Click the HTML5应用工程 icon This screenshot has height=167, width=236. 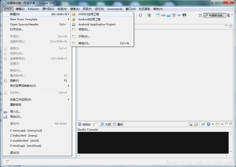coord(74,14)
